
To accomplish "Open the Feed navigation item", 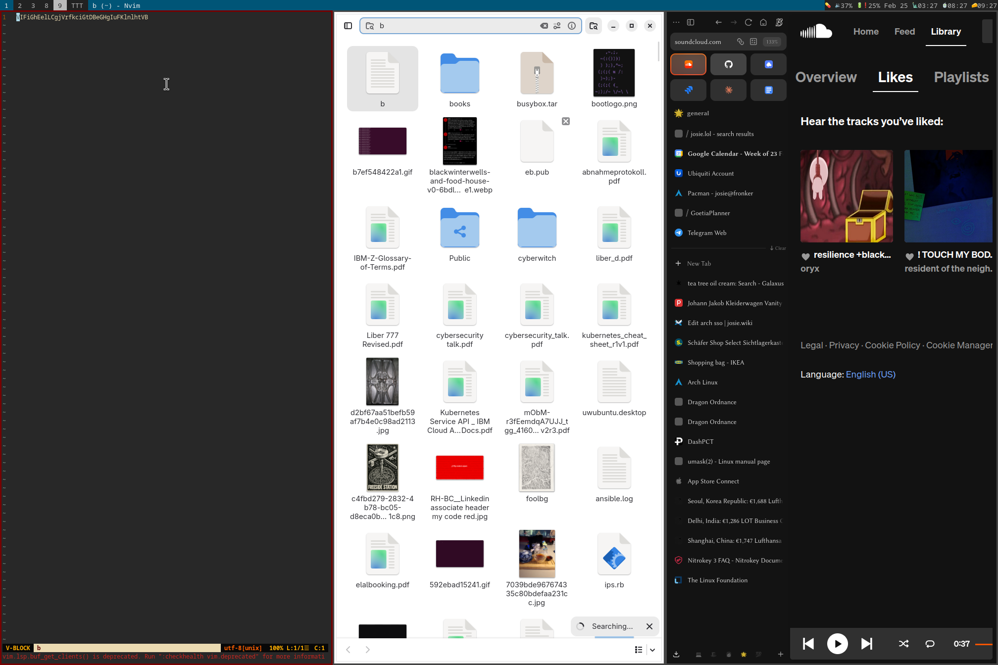I will click(904, 32).
